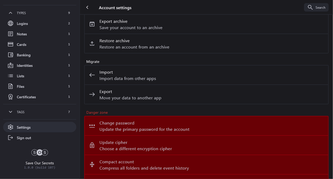Click the Restore archive upload icon
The width and height of the screenshot is (333, 179).
click(92, 44)
